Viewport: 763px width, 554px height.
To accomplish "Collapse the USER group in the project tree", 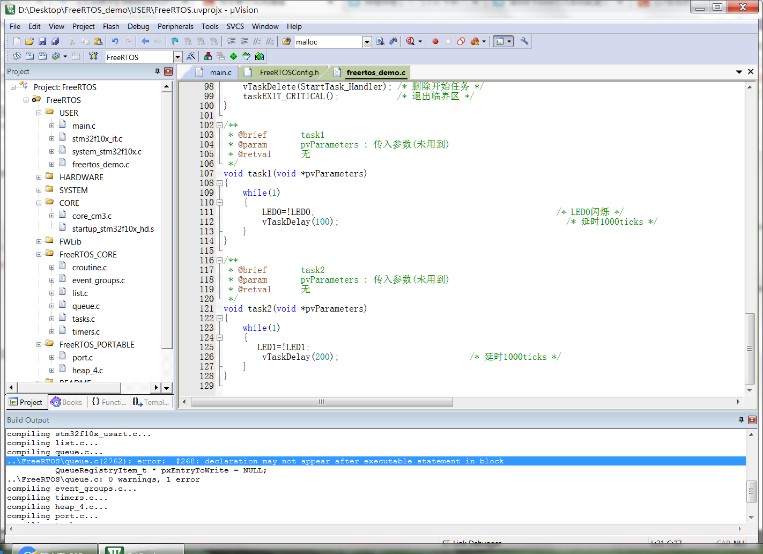I will [39, 113].
